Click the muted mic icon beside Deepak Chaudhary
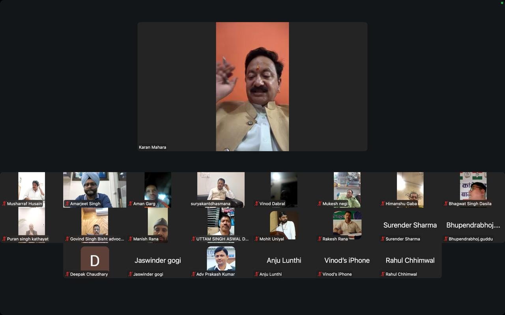Image resolution: width=505 pixels, height=315 pixels. click(67, 274)
